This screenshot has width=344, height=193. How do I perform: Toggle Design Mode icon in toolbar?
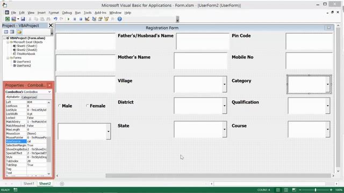87,19
